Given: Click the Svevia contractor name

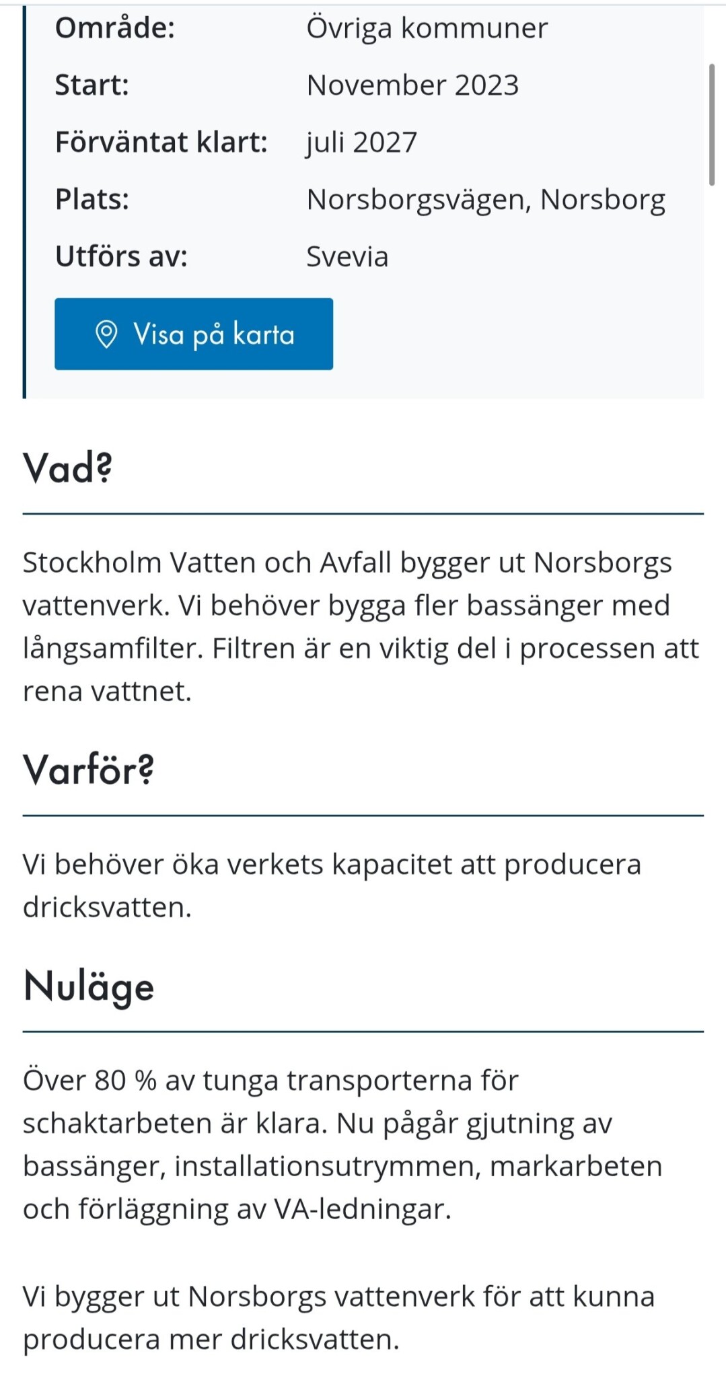Looking at the screenshot, I should [347, 256].
